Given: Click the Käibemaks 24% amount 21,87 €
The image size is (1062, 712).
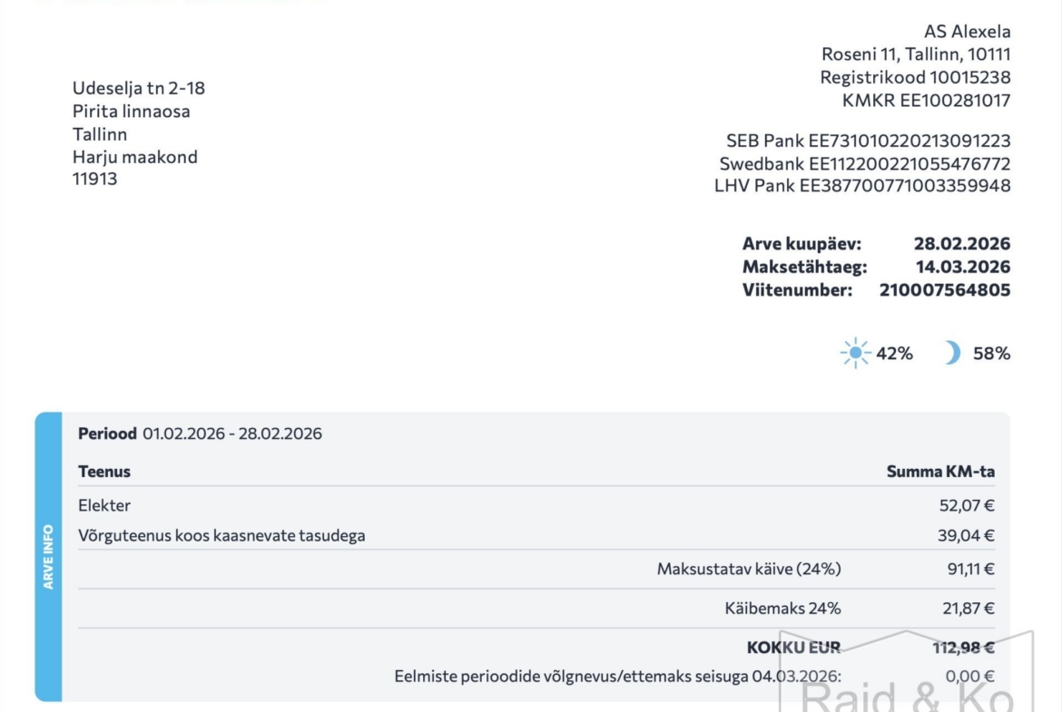Looking at the screenshot, I should click(969, 609).
